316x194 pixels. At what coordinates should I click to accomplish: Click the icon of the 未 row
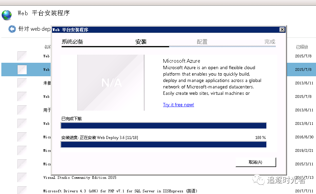[22, 83]
